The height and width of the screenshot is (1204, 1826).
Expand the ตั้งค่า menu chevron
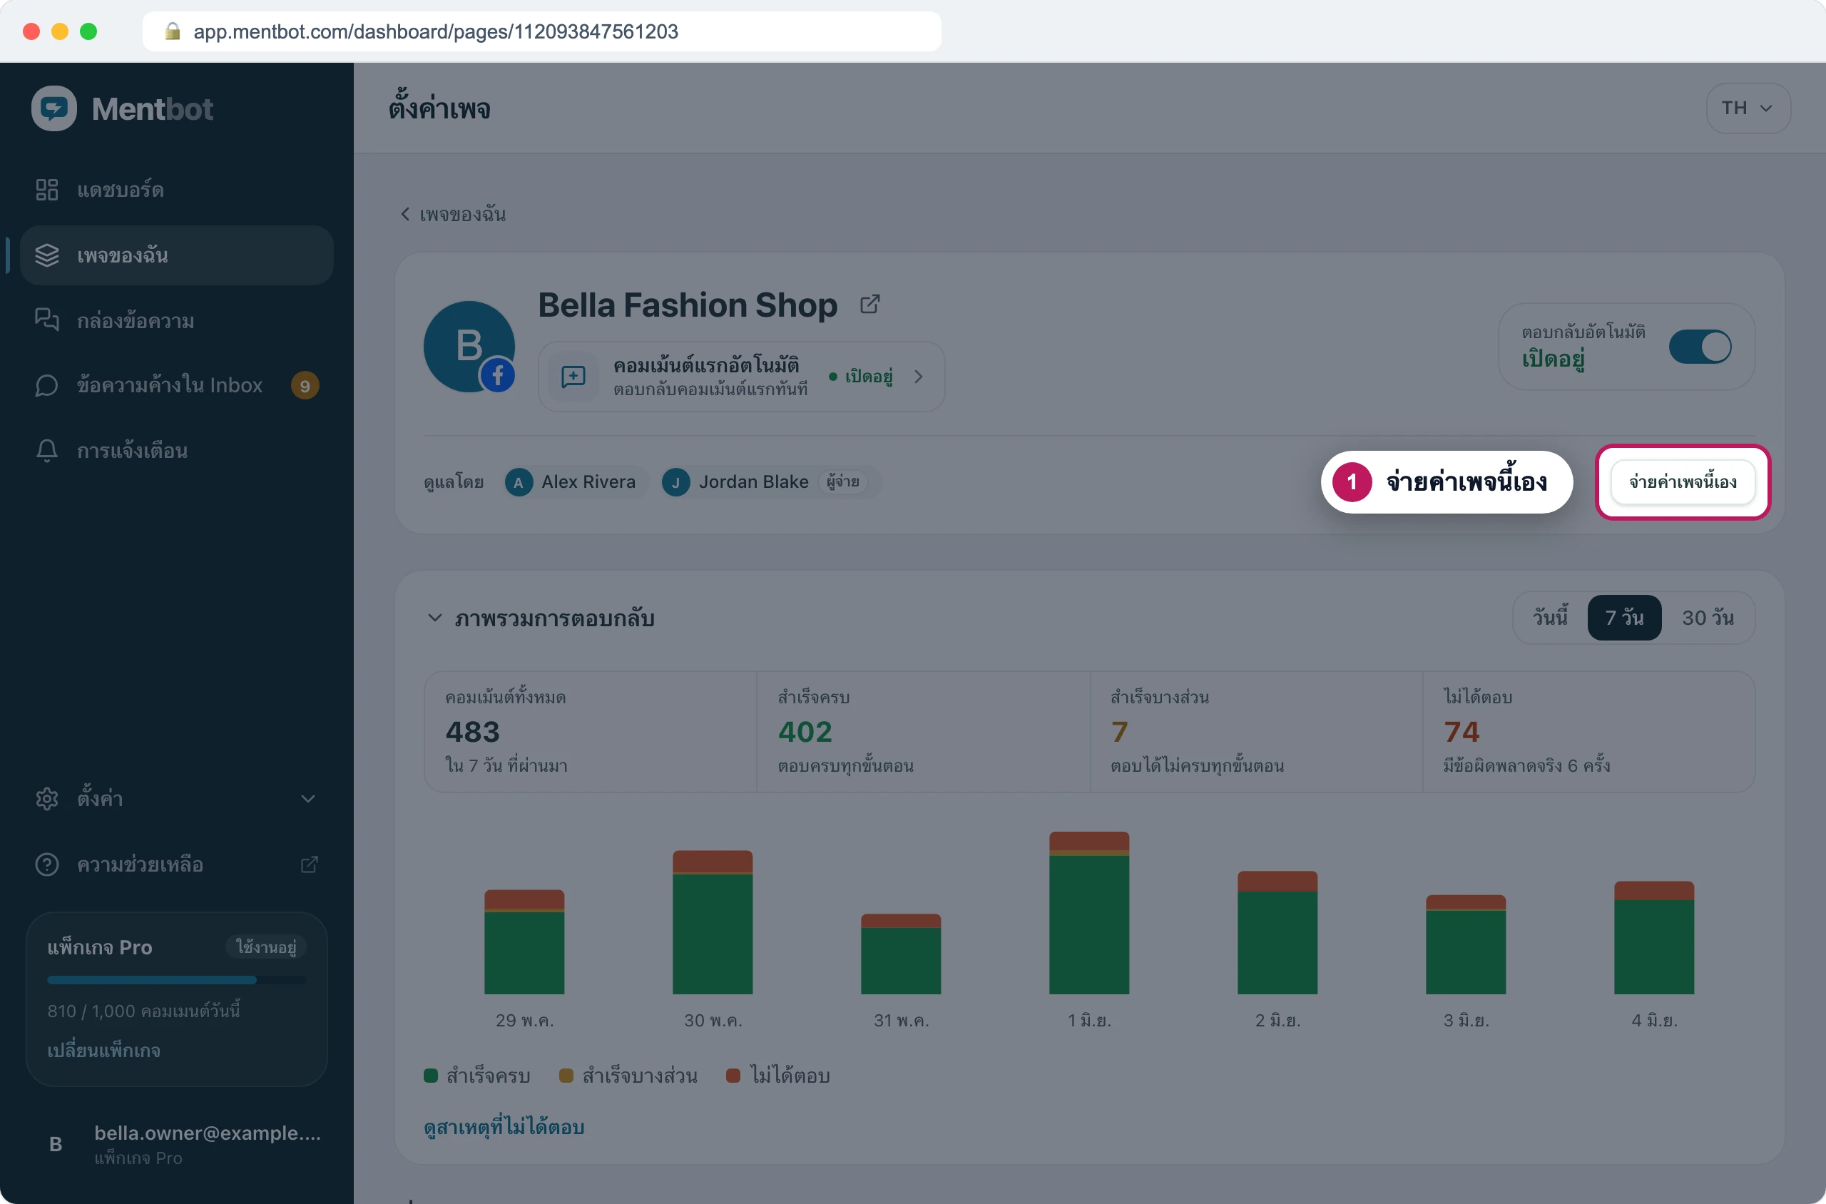tap(308, 799)
